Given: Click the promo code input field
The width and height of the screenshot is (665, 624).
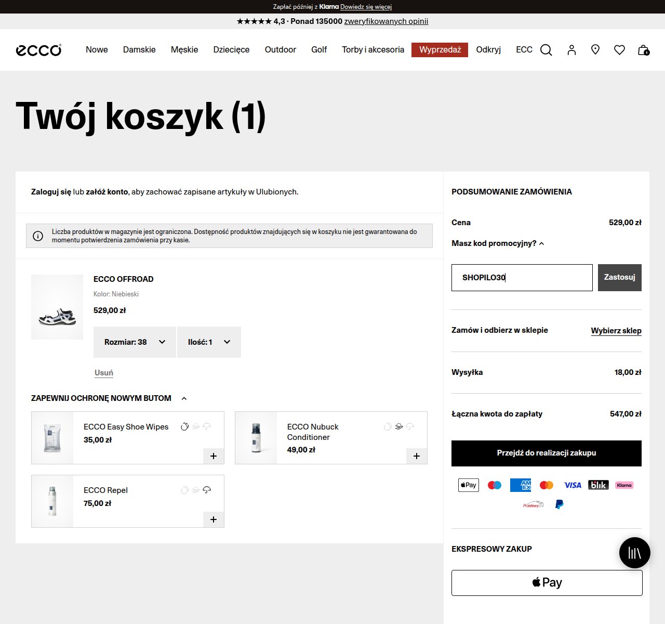Looking at the screenshot, I should [522, 278].
